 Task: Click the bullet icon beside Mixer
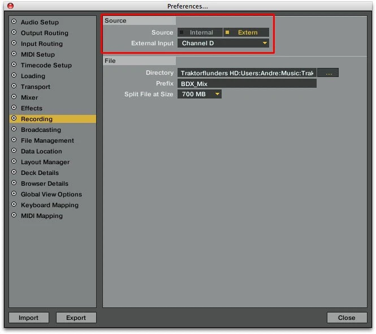pos(14,97)
